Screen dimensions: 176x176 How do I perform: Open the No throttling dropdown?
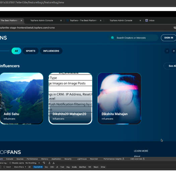pyautogui.click(x=33, y=163)
